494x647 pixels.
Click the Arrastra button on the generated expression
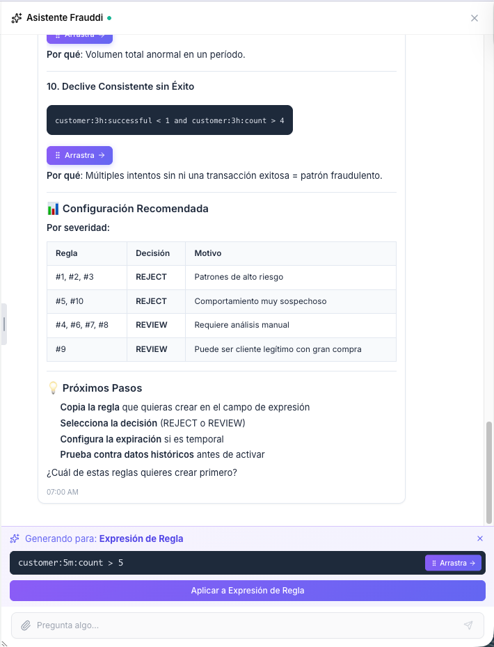[453, 563]
